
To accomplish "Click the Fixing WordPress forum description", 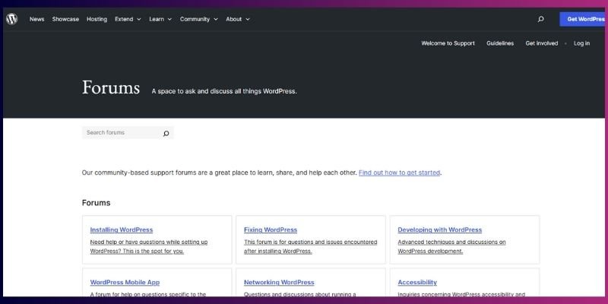I will (x=310, y=246).
